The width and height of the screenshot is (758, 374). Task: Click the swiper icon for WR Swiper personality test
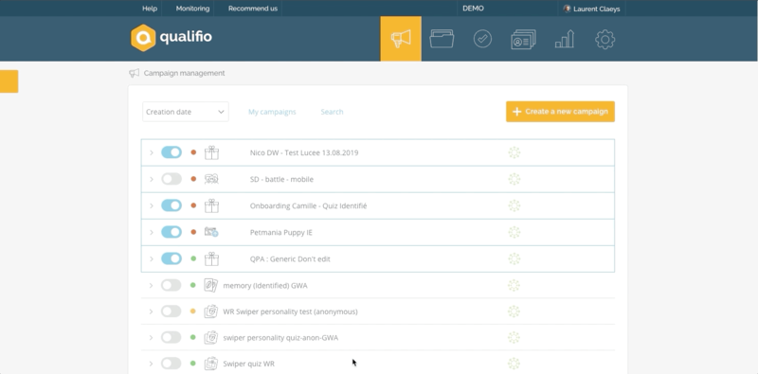coord(210,312)
